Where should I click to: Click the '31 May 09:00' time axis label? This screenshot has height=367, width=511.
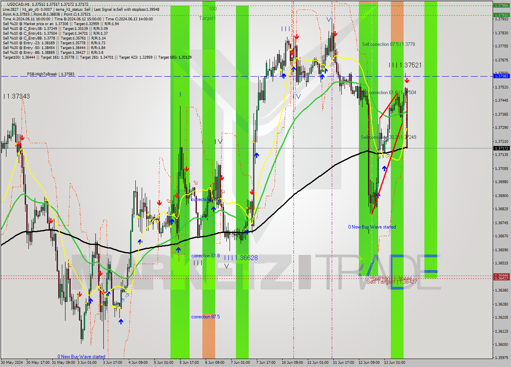pos(63,363)
